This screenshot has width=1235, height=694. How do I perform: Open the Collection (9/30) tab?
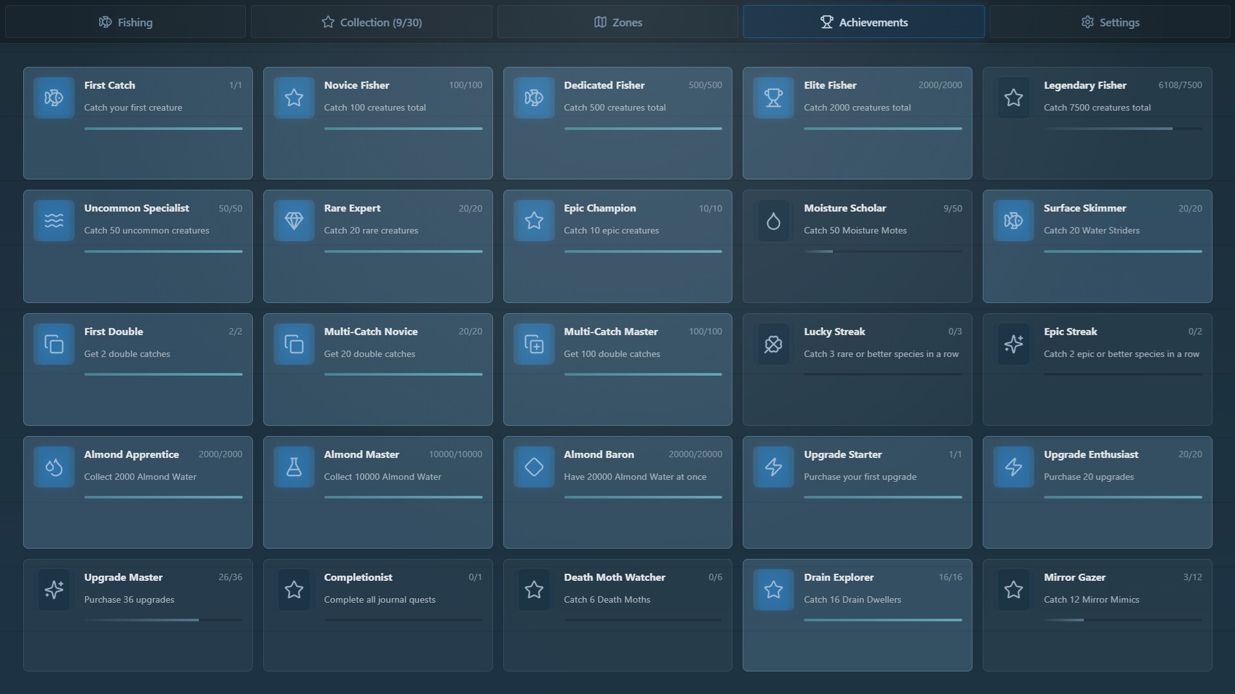[x=371, y=22]
